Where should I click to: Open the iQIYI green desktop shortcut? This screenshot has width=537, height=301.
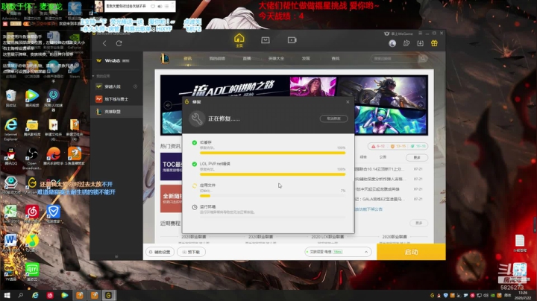(32, 272)
